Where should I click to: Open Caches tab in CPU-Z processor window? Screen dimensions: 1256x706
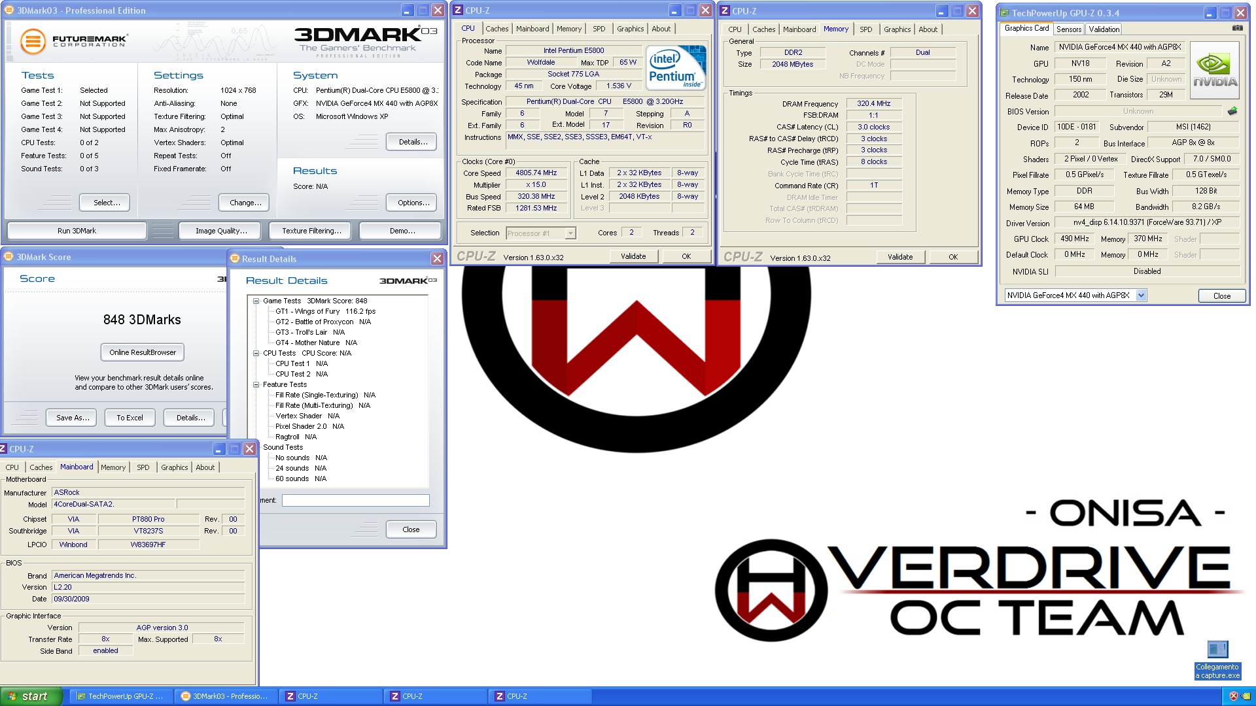coord(497,29)
